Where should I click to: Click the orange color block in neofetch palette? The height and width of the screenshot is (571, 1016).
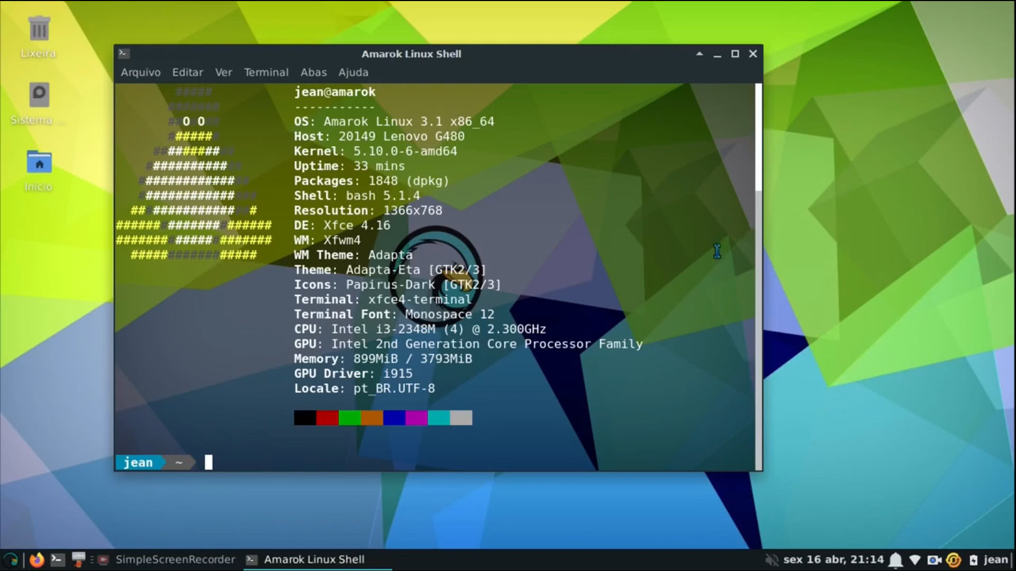(x=372, y=418)
